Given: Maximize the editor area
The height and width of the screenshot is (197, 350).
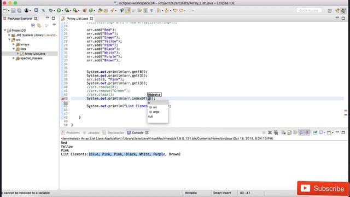Looking at the screenshot, I should 343,18.
